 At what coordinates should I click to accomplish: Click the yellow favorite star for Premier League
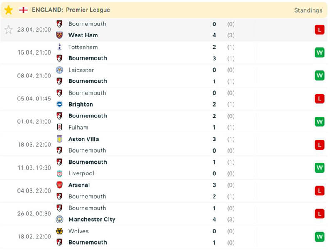[9, 10]
